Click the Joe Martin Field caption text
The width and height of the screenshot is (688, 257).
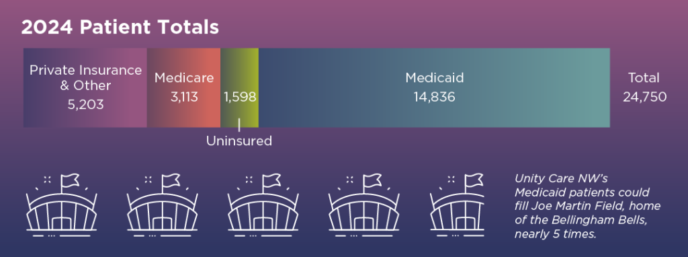pyautogui.click(x=588, y=207)
